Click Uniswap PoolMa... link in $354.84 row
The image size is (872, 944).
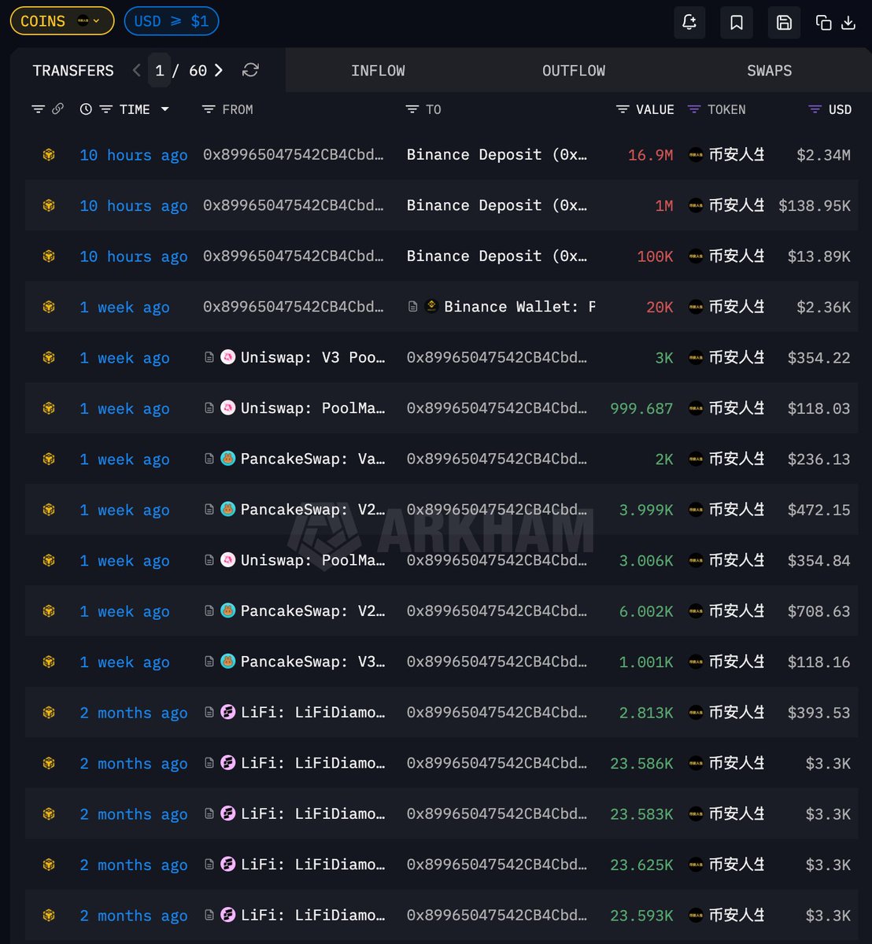pos(312,560)
